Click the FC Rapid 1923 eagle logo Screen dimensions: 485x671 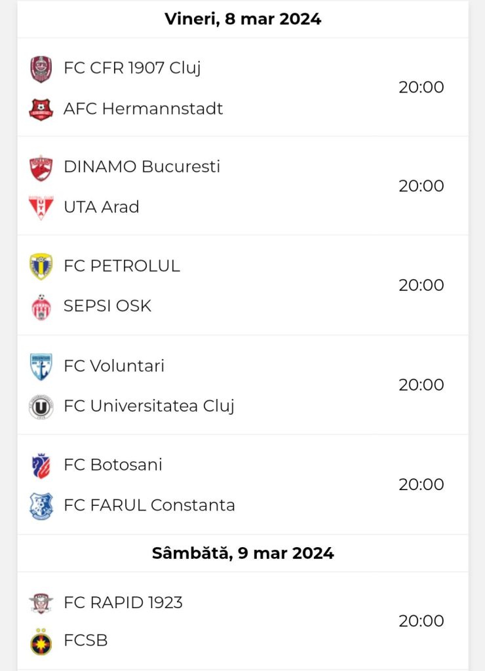41,604
